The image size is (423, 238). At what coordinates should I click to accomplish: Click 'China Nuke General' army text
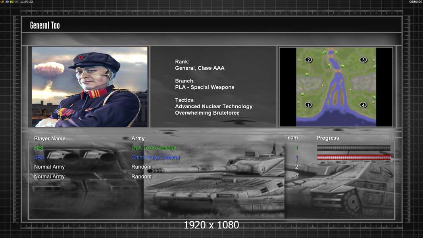pyautogui.click(x=156, y=157)
